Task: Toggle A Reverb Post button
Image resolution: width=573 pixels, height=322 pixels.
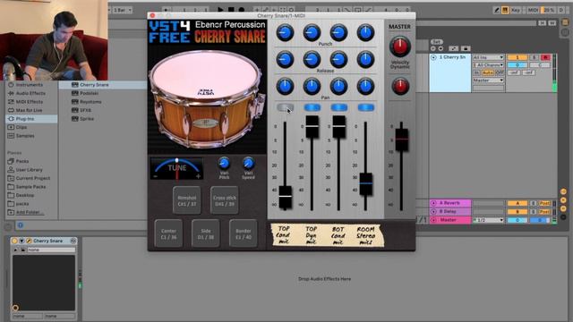Action: click(544, 203)
